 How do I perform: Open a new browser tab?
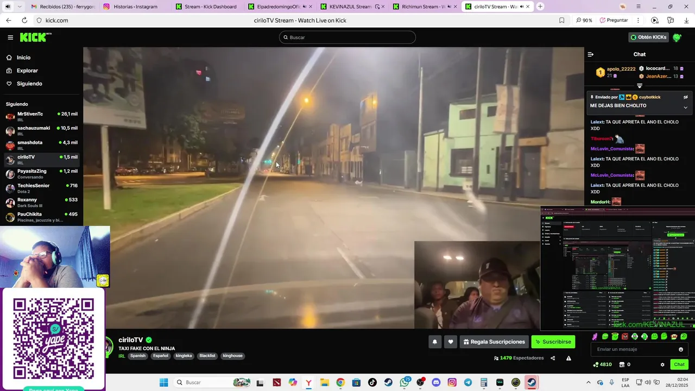pyautogui.click(x=540, y=7)
